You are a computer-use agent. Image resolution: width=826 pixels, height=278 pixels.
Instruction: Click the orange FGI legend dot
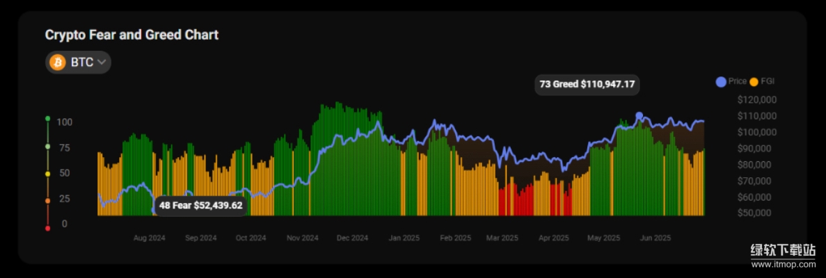pos(754,81)
